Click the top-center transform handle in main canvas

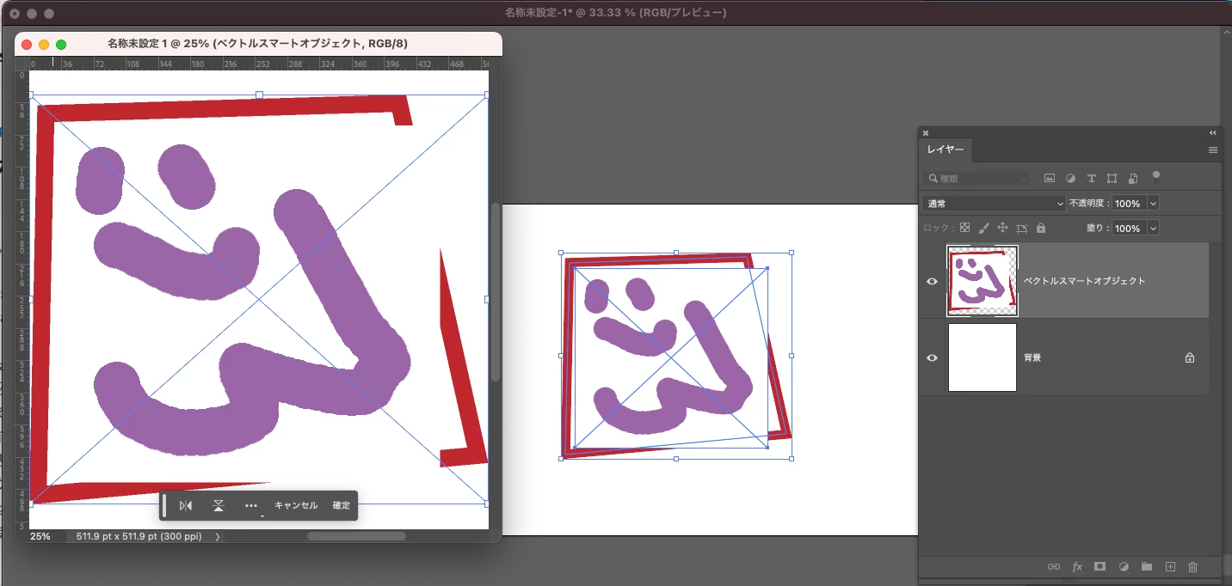pos(676,253)
